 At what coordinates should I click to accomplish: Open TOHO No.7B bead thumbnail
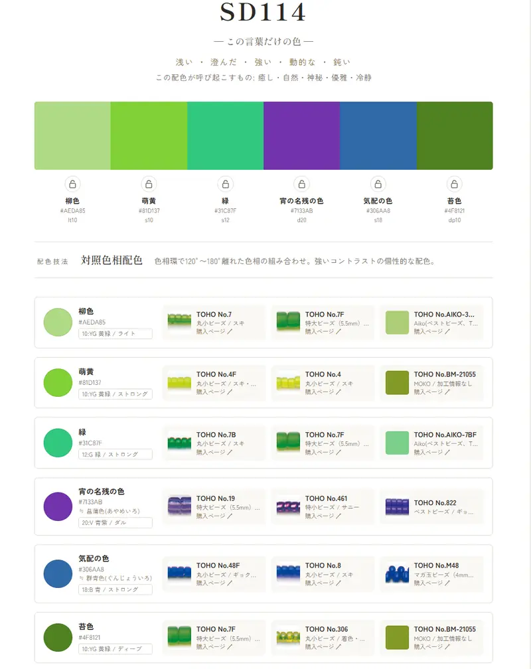coord(179,443)
